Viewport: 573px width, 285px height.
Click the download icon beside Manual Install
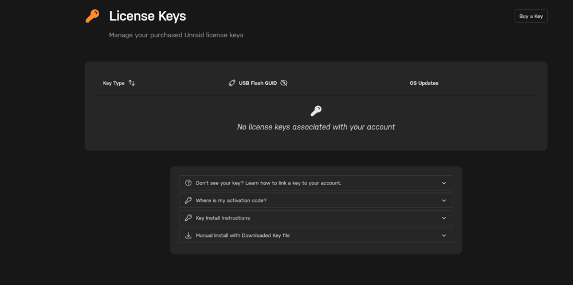point(188,235)
